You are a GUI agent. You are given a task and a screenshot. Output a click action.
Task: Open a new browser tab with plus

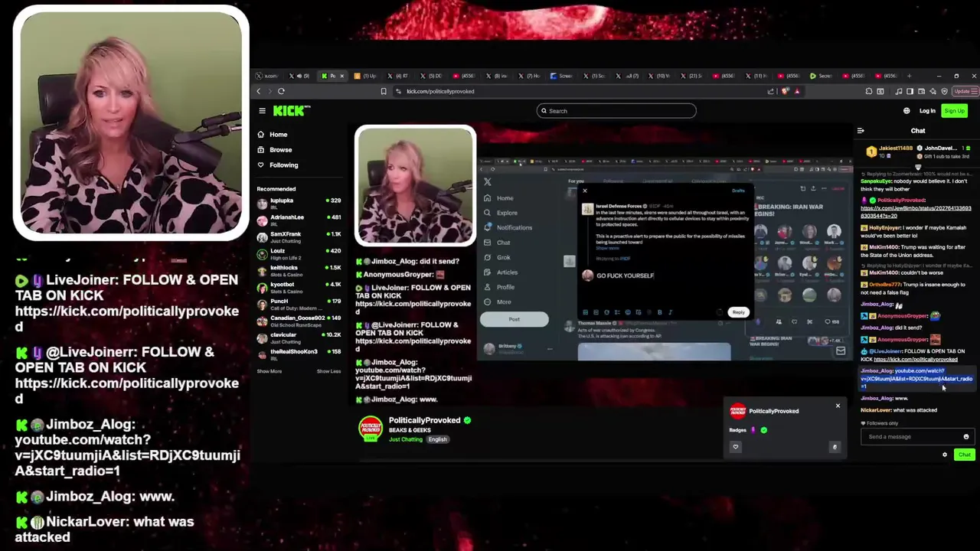tap(910, 76)
